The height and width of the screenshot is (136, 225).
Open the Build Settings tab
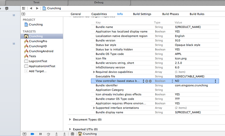coord(142,14)
